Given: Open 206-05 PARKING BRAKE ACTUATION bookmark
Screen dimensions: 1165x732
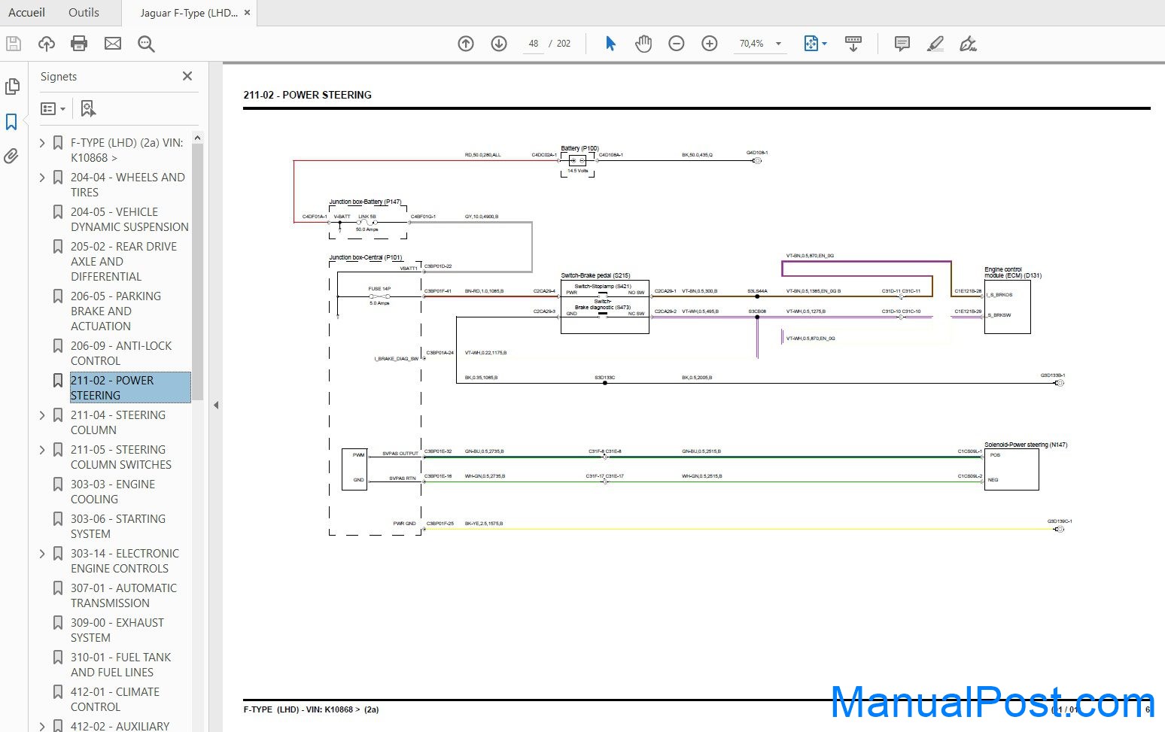Looking at the screenshot, I should 116,311.
